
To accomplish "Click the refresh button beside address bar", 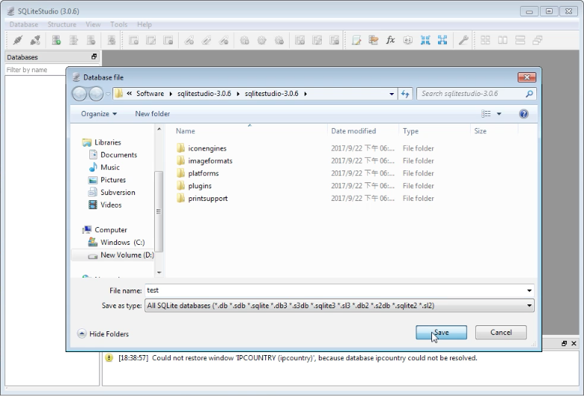I will point(405,94).
